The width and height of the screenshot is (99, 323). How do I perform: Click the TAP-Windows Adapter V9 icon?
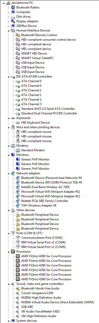(x=18, y=206)
